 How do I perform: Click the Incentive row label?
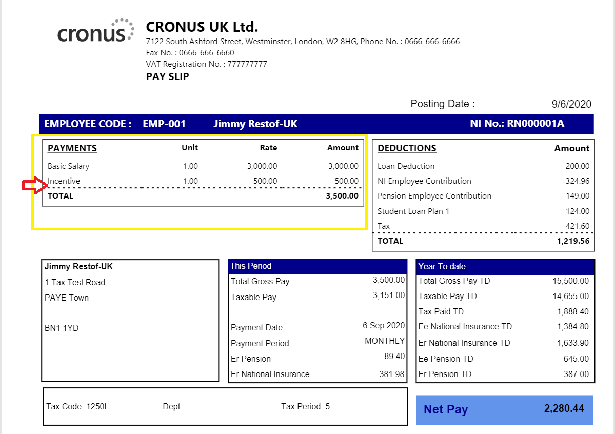[x=64, y=181]
